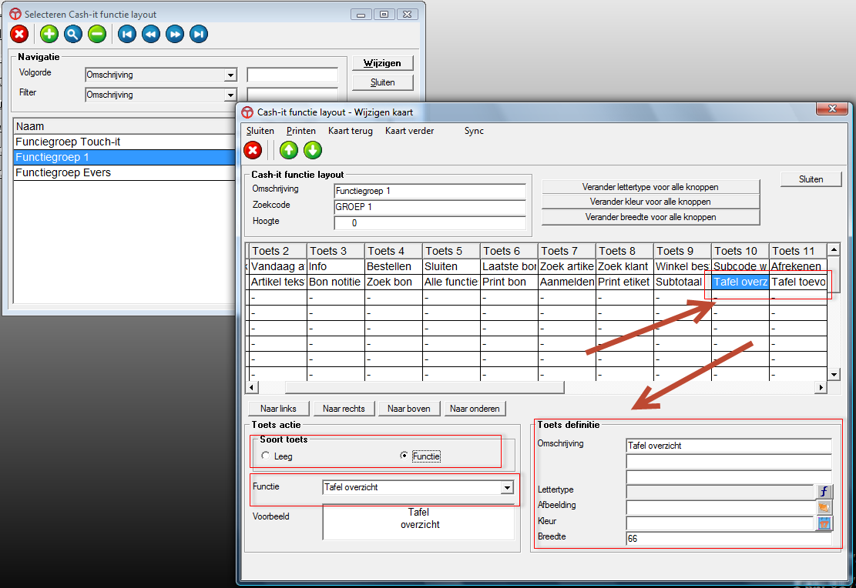This screenshot has width=856, height=588.
Task: Click Kaart terug menu item
Action: point(351,131)
